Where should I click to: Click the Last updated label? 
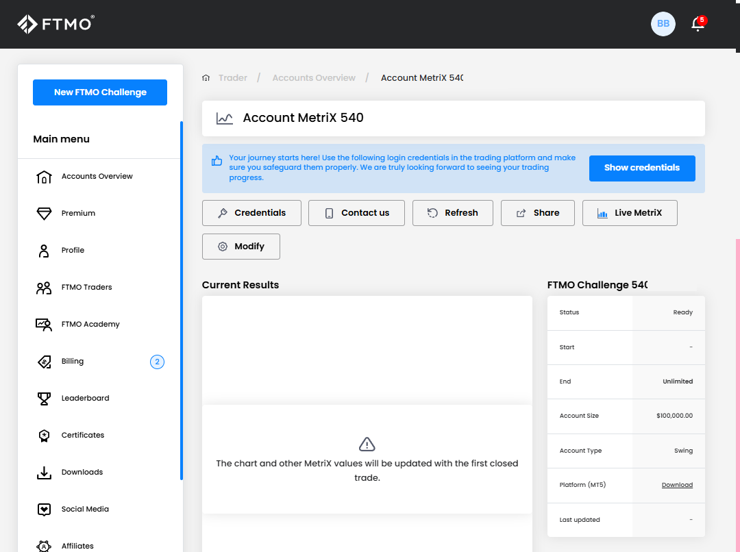click(580, 520)
